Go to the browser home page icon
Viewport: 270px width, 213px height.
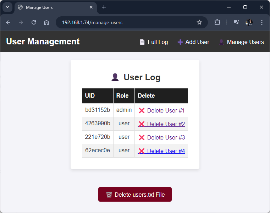[46, 22]
